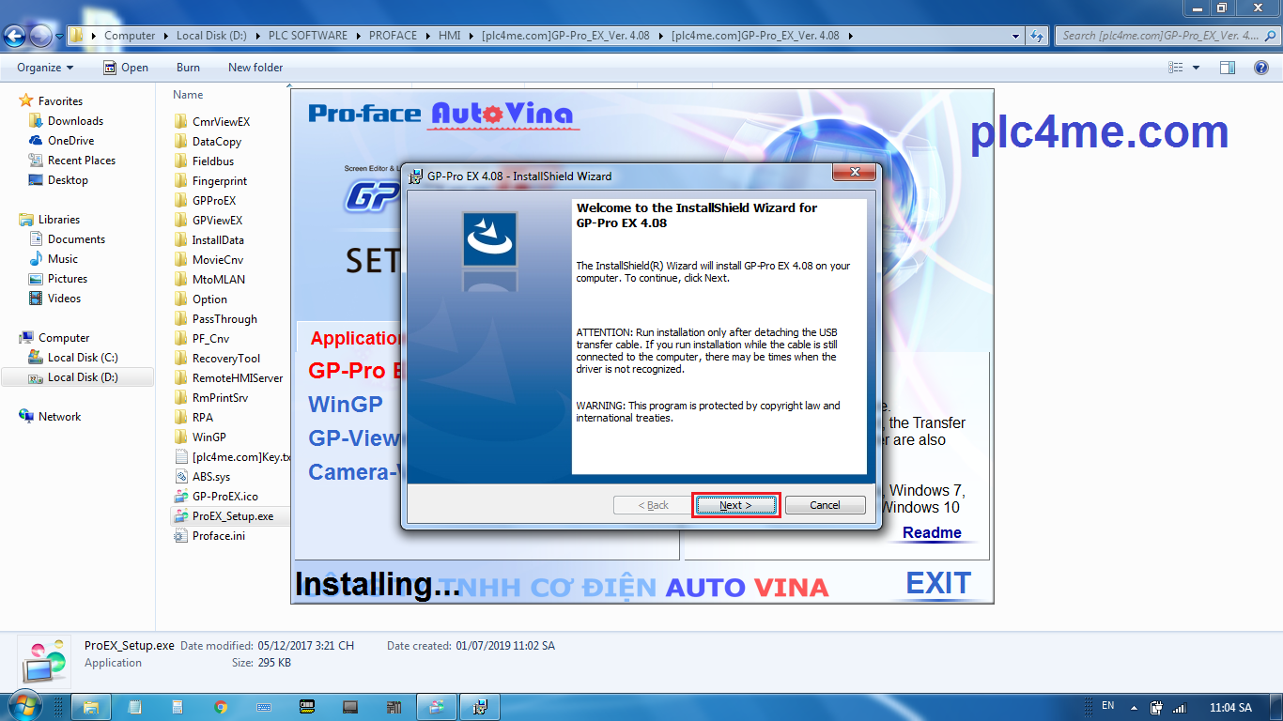This screenshot has height=721, width=1283.
Task: Expand the Organize dropdown
Action: pos(42,67)
